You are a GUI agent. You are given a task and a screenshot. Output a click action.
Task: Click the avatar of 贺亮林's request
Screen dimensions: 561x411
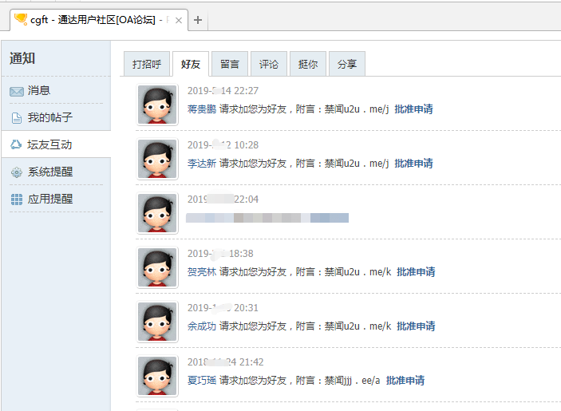pyautogui.click(x=157, y=267)
